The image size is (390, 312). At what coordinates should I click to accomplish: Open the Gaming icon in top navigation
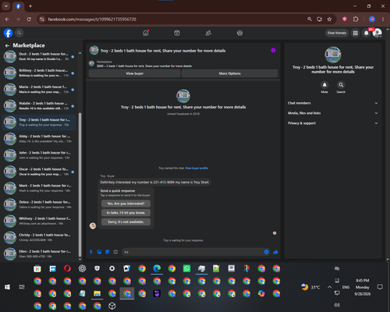239,33
